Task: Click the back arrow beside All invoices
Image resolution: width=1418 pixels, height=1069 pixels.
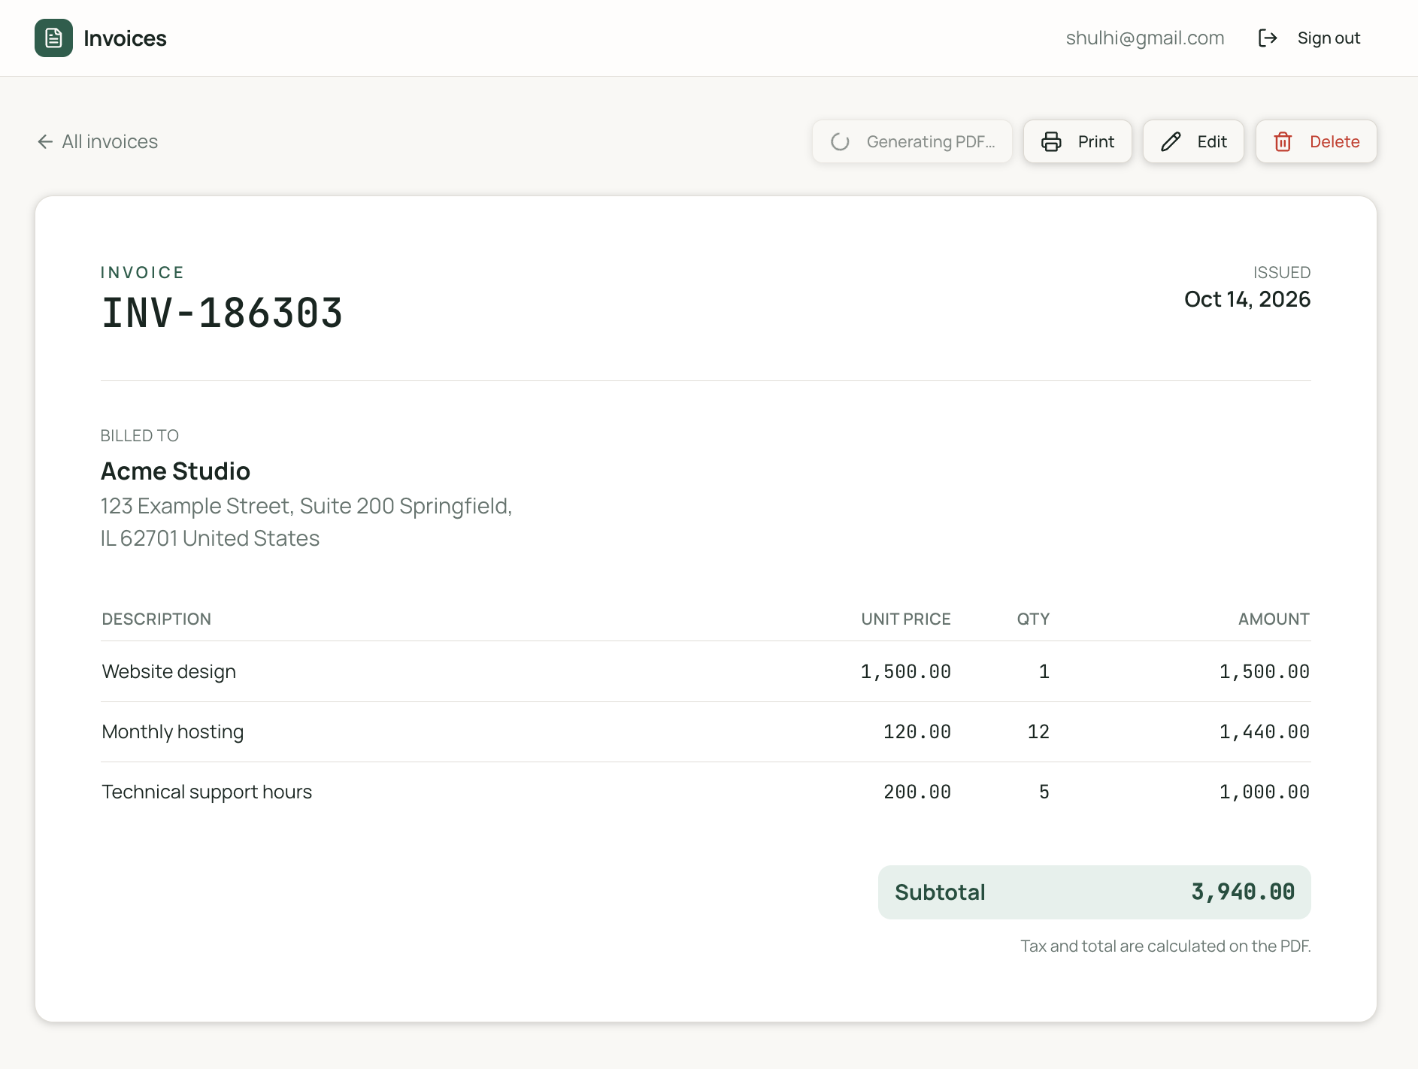Action: click(x=45, y=141)
